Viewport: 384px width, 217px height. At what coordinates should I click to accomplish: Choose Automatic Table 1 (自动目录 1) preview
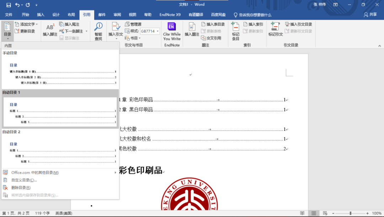[59, 112]
